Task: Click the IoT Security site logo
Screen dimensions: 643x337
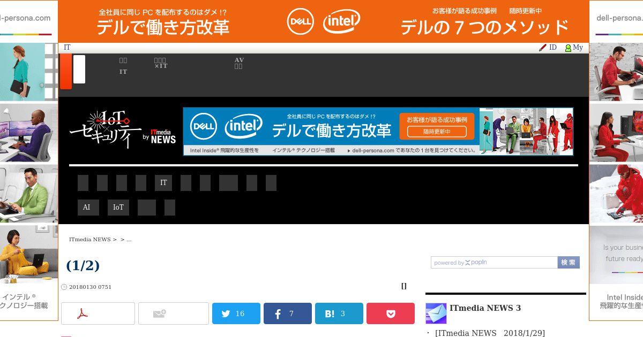Action: point(106,129)
